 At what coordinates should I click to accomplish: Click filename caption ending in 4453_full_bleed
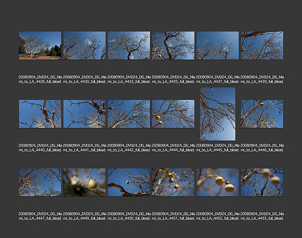click(x=262, y=216)
